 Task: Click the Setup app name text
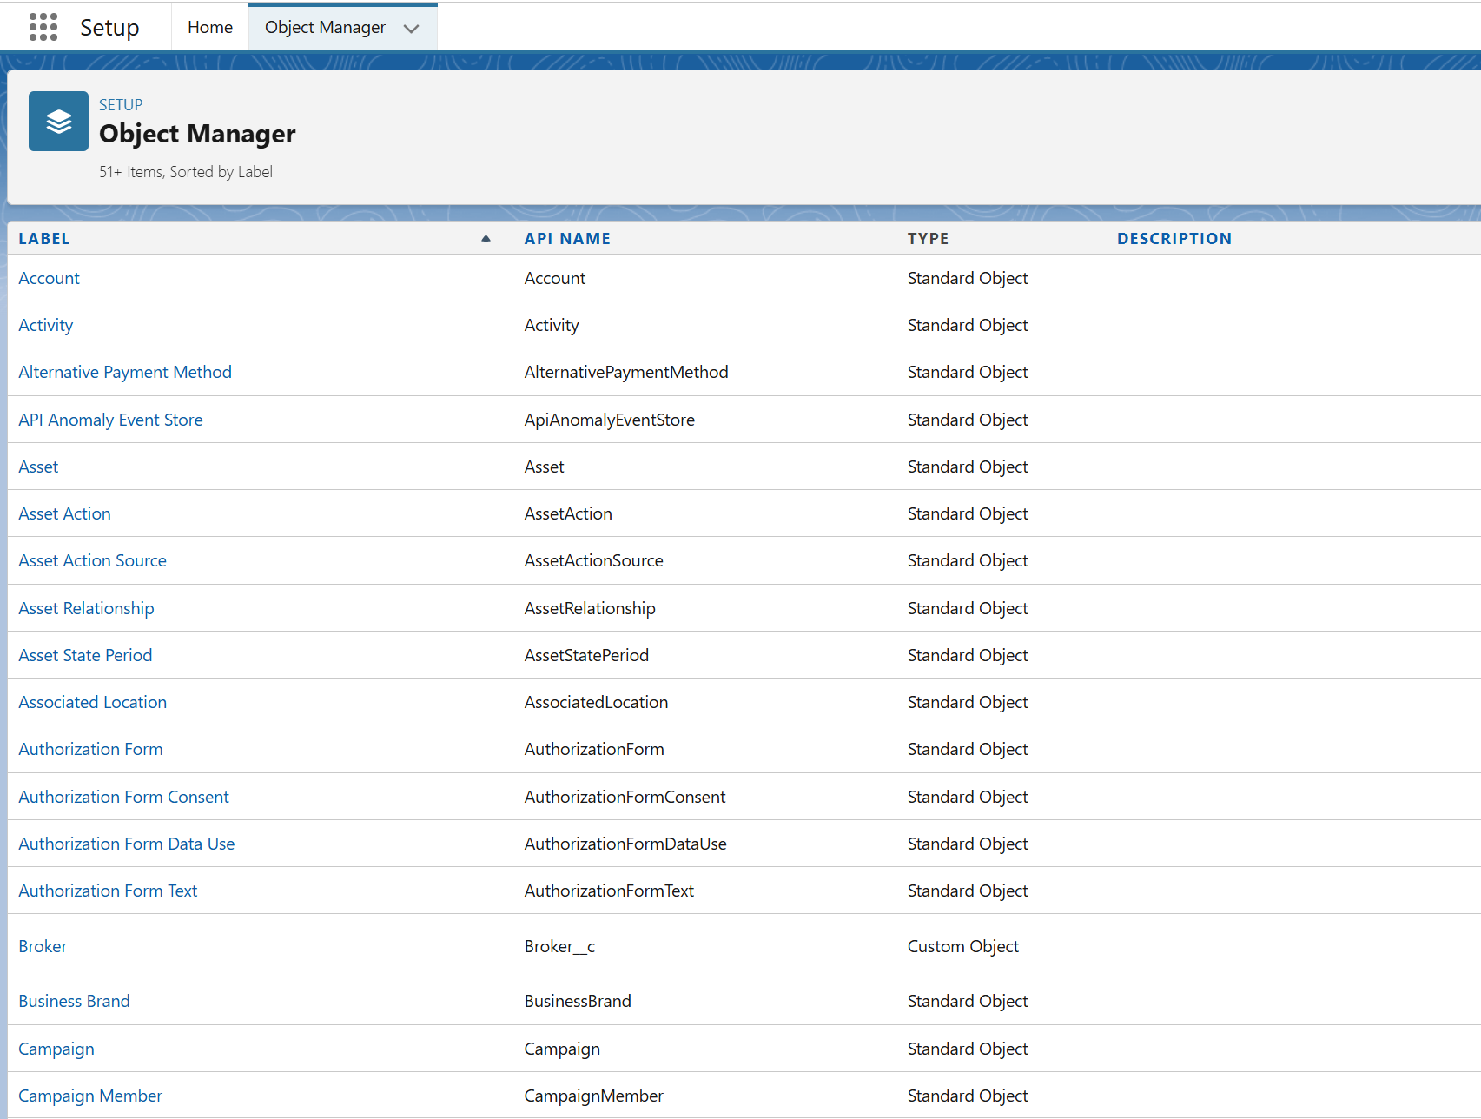pyautogui.click(x=109, y=28)
